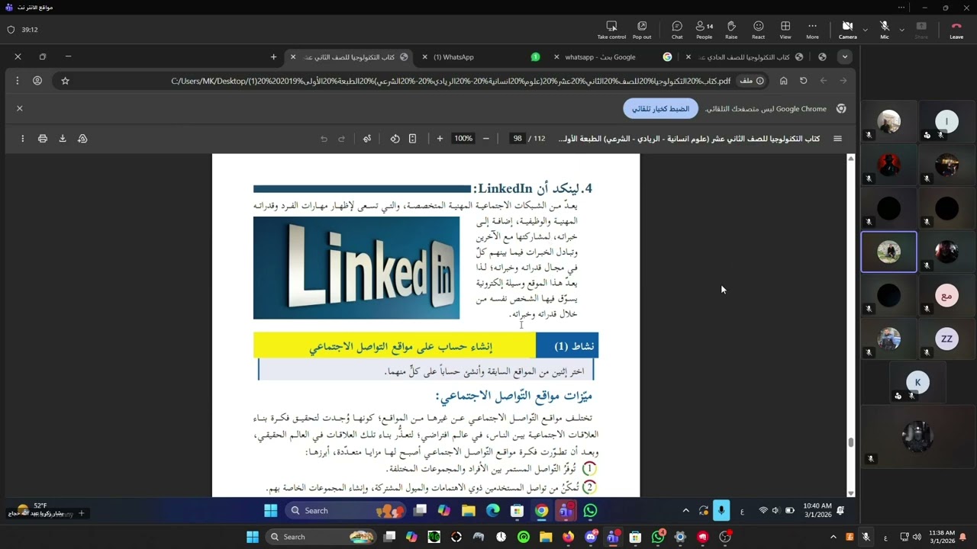Expand camera options arrow next to Camera
Screen dimensions: 977x549
click(x=865, y=30)
